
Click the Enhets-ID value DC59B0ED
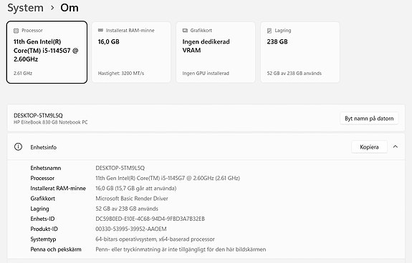150,219
